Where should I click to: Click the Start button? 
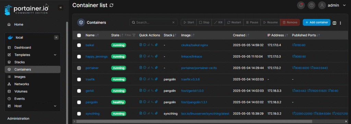coord(189,22)
